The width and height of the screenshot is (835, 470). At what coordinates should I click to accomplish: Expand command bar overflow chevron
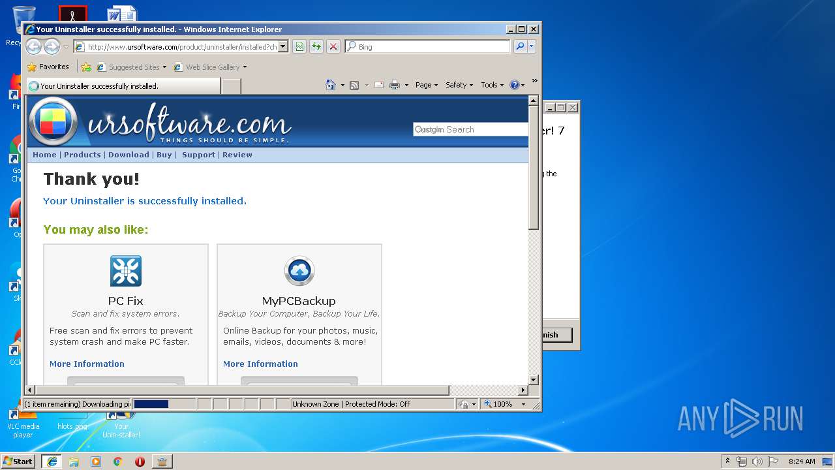pyautogui.click(x=534, y=81)
